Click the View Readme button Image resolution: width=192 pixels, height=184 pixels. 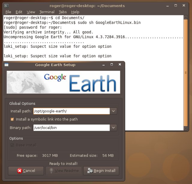[x=63, y=171]
